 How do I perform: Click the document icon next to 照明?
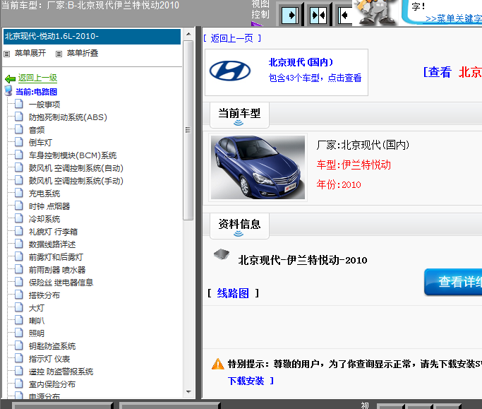(19, 333)
